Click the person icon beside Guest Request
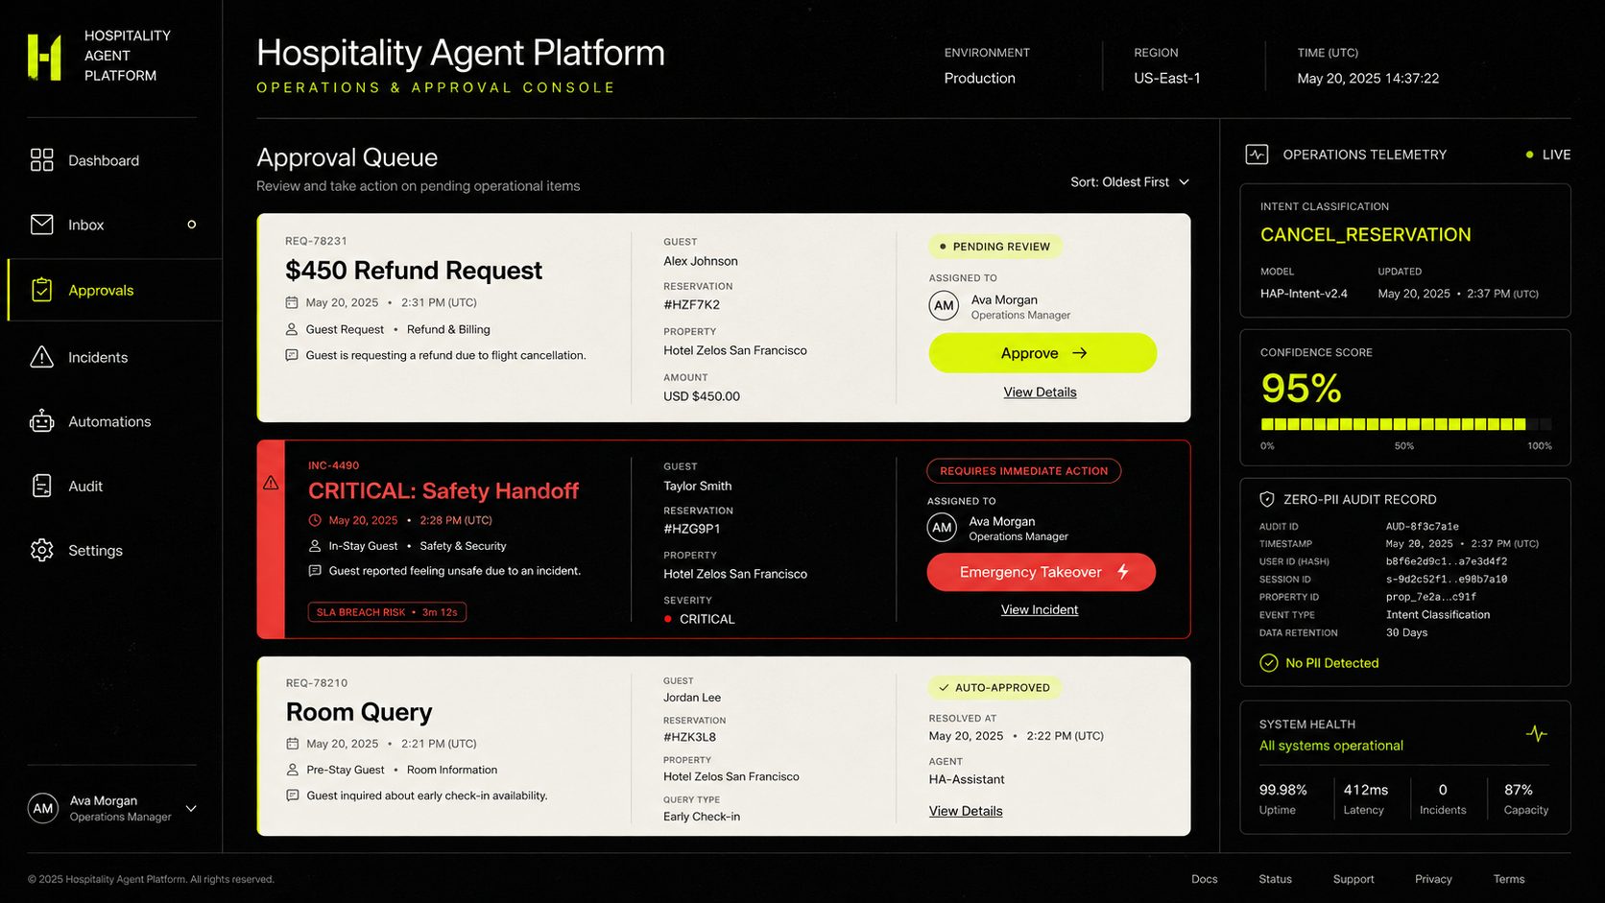The image size is (1605, 903). pos(292,329)
